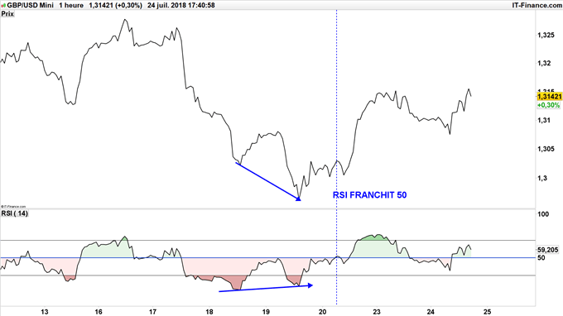Click the date 19 on time axis
Viewport: 563px width, 316px height.
click(266, 312)
